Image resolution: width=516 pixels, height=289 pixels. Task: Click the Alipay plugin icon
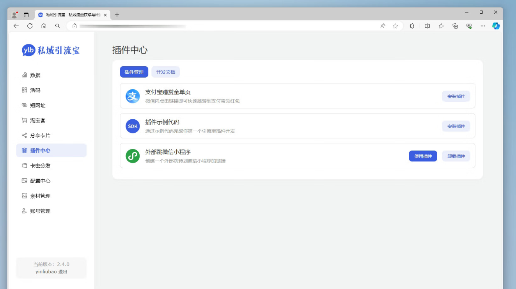133,96
